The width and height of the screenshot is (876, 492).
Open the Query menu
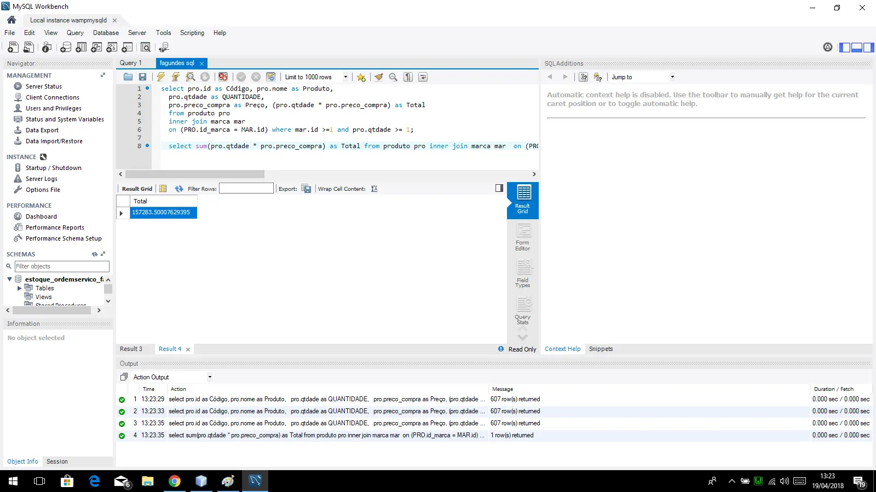(x=75, y=33)
